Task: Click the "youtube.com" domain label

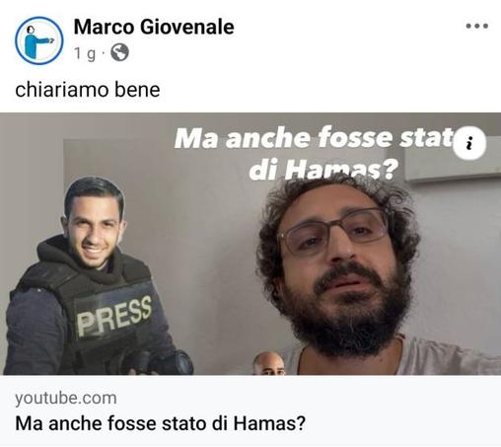Action: click(66, 398)
